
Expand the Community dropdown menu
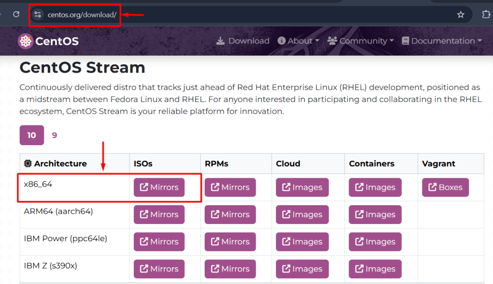point(361,41)
